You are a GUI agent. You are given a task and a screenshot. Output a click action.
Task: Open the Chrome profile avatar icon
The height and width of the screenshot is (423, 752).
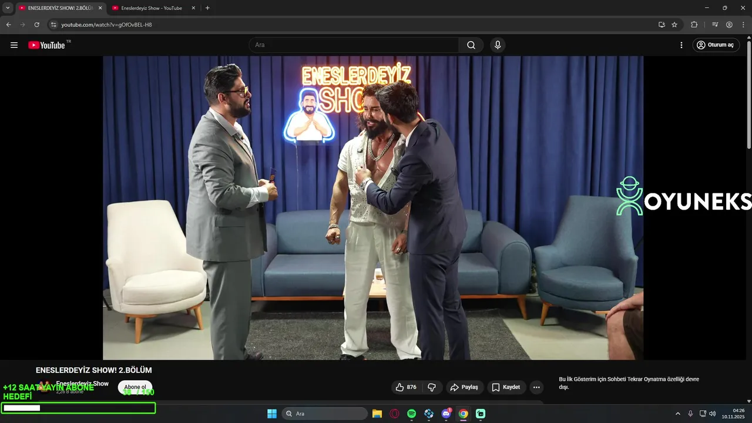[x=729, y=25]
